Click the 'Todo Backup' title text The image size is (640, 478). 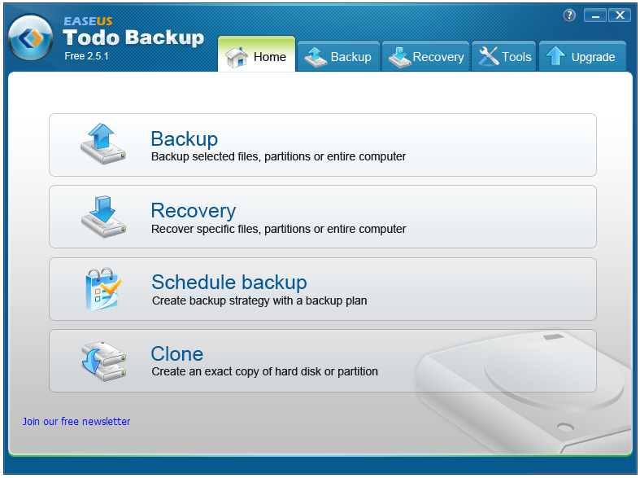(133, 37)
